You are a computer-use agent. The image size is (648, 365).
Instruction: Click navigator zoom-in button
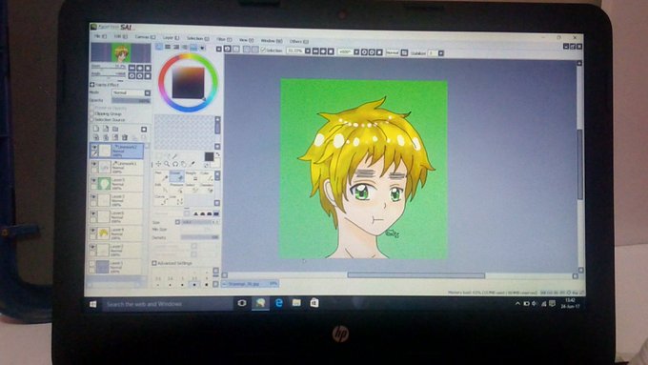tap(140, 68)
